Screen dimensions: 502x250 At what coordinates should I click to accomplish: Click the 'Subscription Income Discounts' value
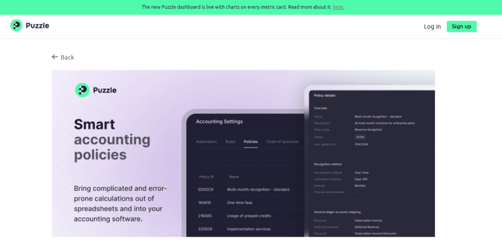click(x=375, y=233)
